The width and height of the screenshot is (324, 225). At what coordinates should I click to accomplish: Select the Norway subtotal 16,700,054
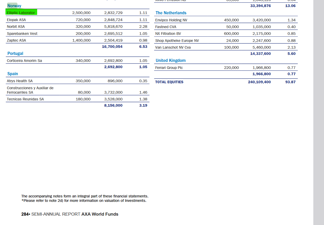[112, 47]
